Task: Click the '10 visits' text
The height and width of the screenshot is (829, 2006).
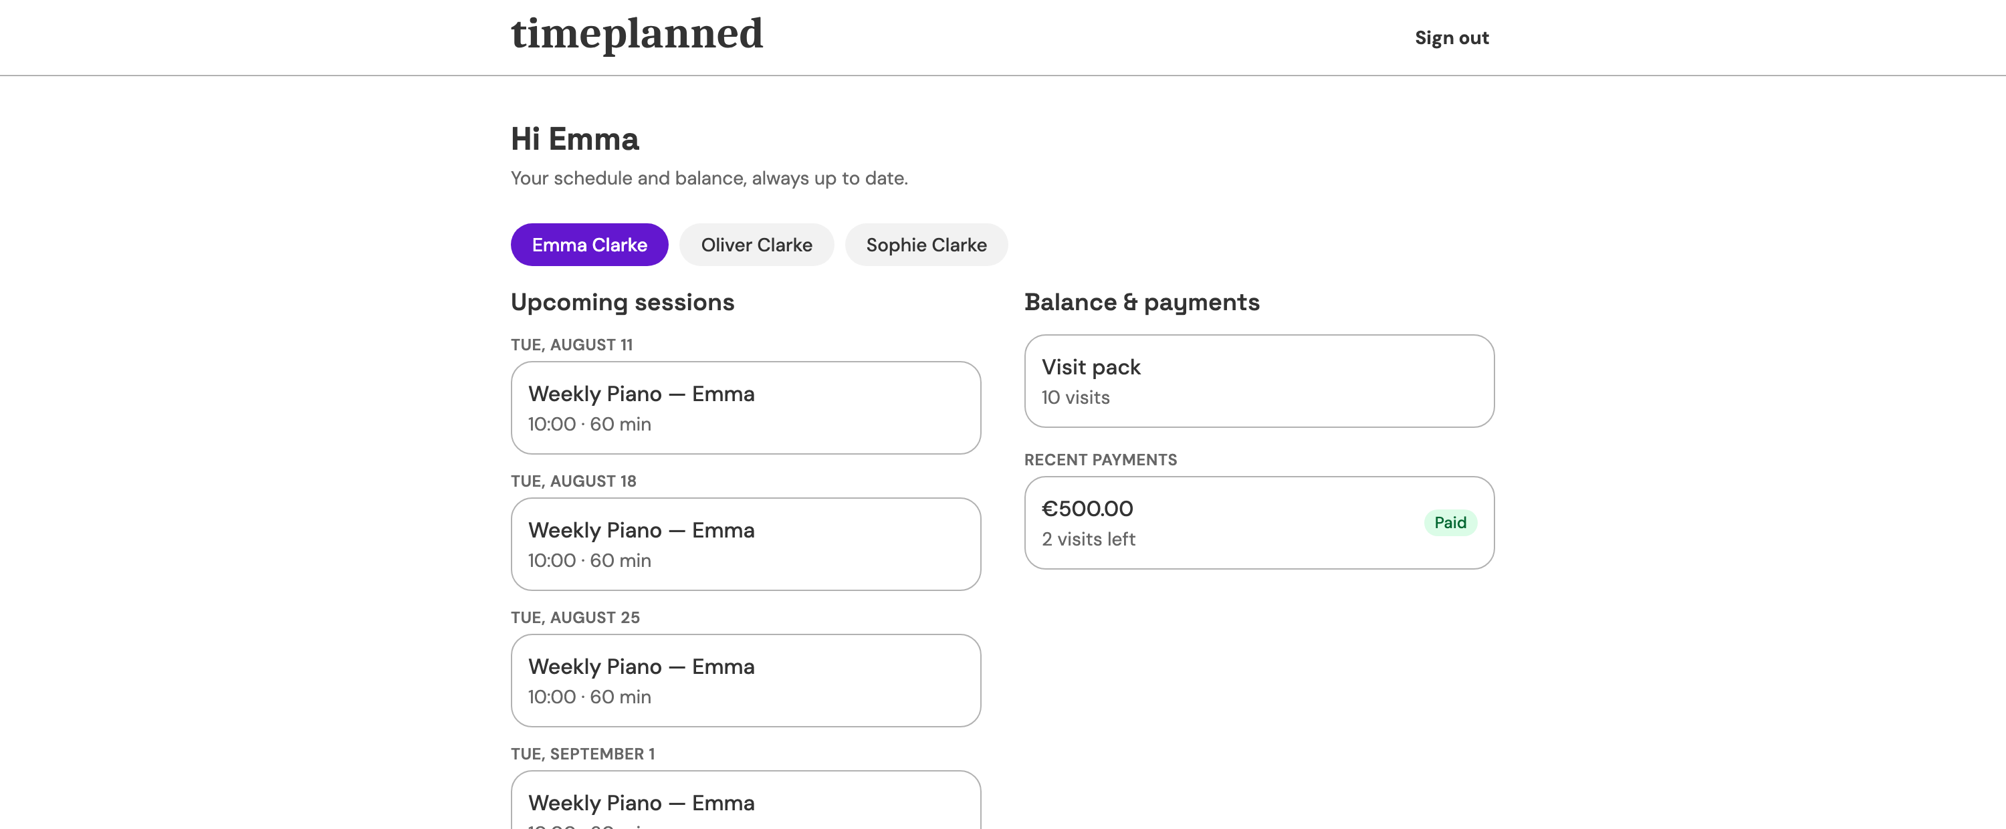Action: tap(1075, 398)
